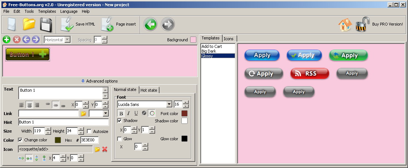Click the gray forward arrow in toolbar
The image size is (408, 168).
(168, 24)
